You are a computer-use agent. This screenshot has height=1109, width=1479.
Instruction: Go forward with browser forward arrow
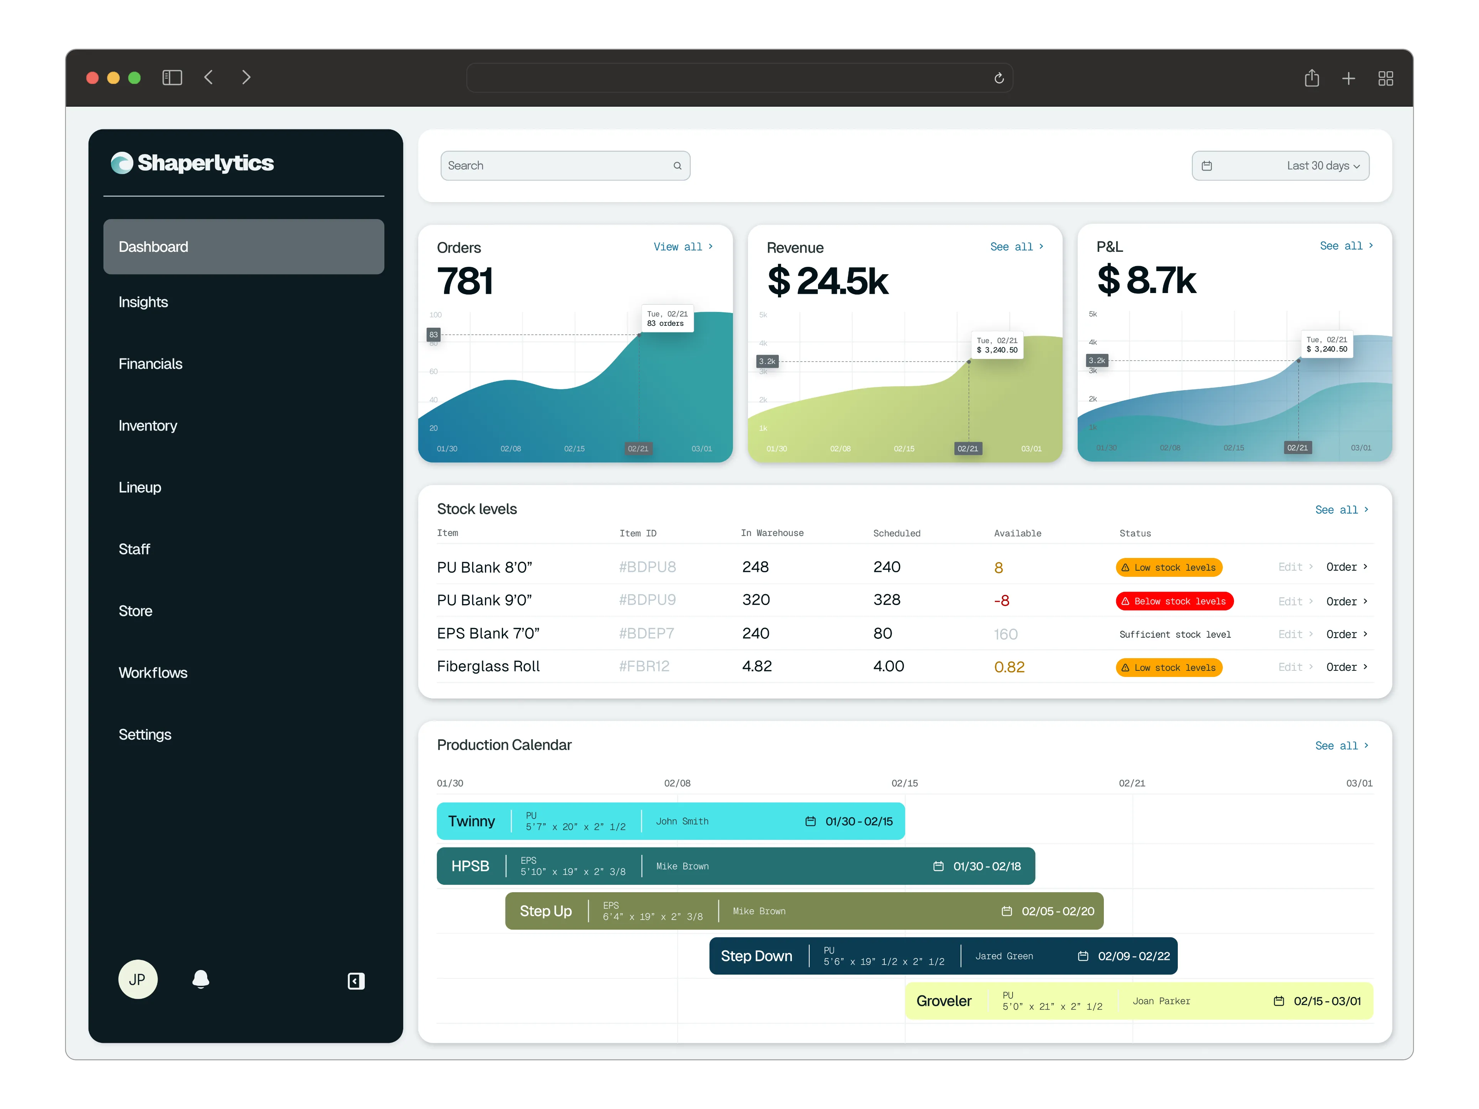tap(246, 77)
